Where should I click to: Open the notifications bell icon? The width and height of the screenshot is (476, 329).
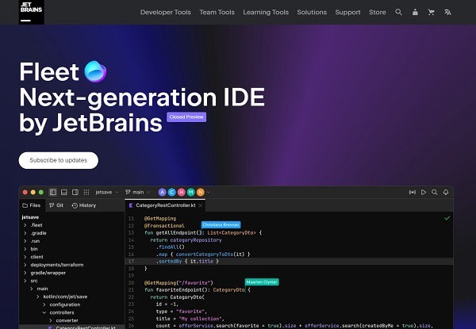pyautogui.click(x=446, y=192)
